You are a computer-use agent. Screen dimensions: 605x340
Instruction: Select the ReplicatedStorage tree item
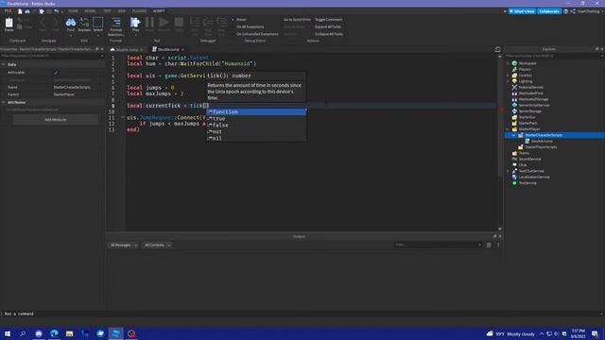[x=533, y=99]
